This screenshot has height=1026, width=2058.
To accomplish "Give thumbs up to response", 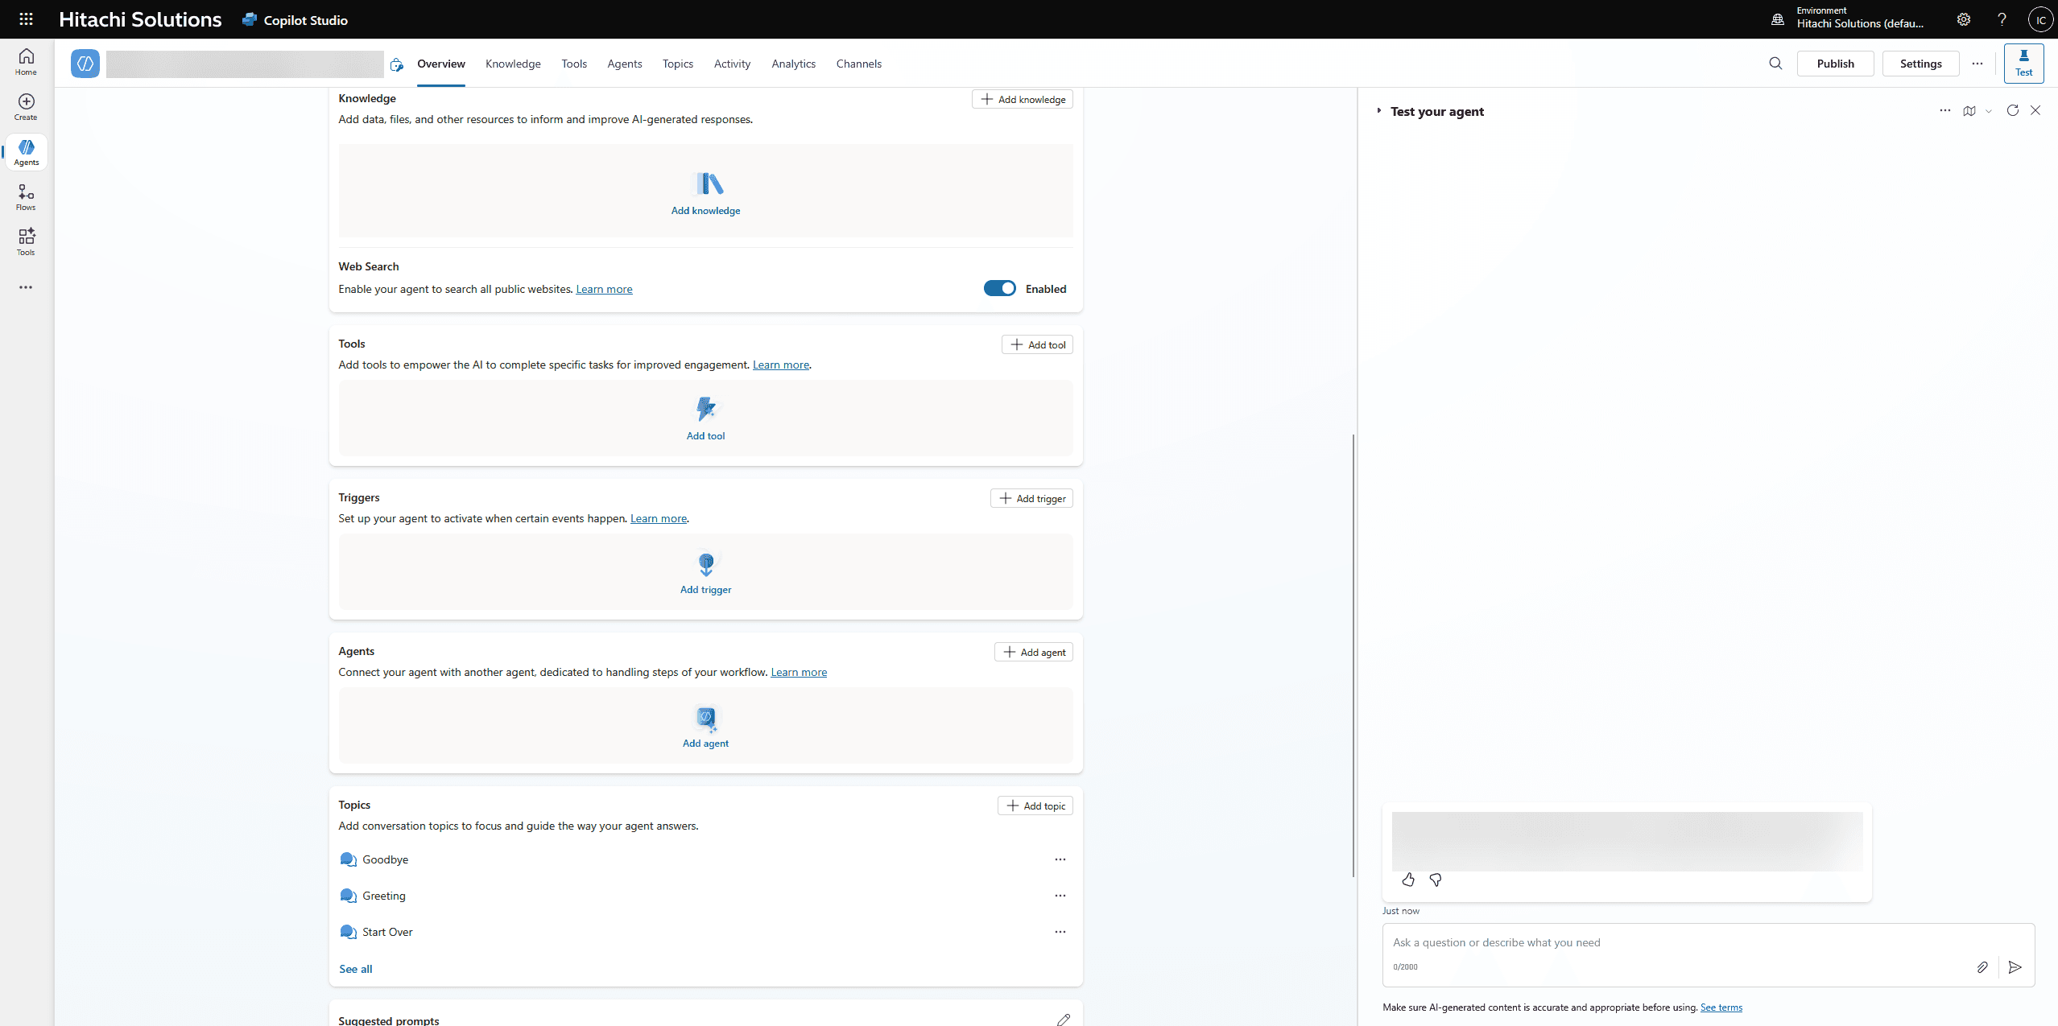I will [1408, 880].
